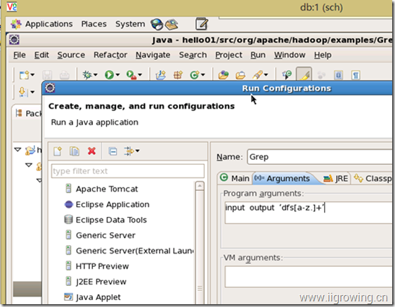Screen dimensions: 395x307
Task: Select the Package Explorer tab
Action: (x=28, y=113)
